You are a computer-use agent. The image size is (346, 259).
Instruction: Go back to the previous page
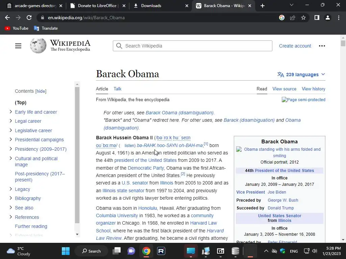click(7, 18)
